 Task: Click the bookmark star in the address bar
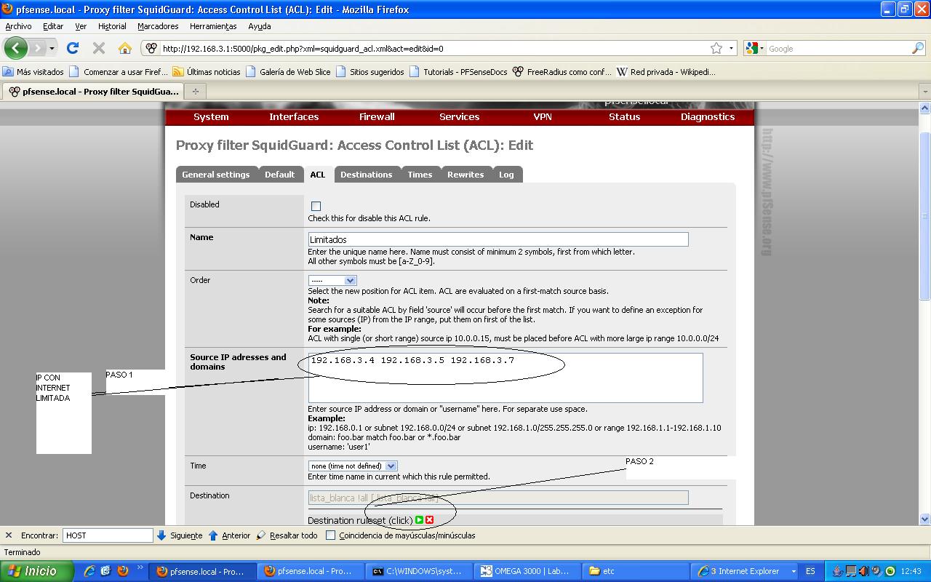point(716,48)
